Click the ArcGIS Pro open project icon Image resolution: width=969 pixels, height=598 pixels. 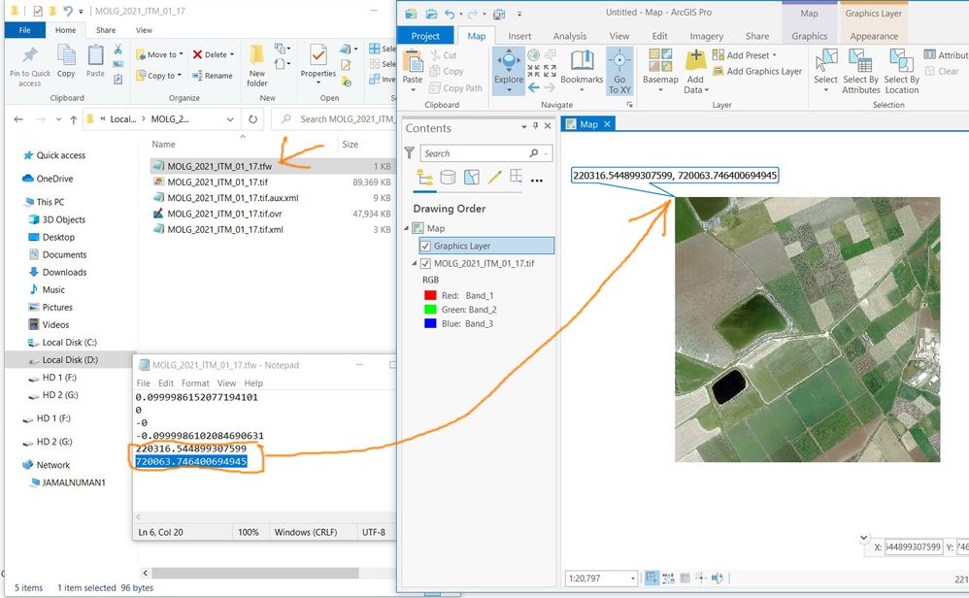coord(431,13)
